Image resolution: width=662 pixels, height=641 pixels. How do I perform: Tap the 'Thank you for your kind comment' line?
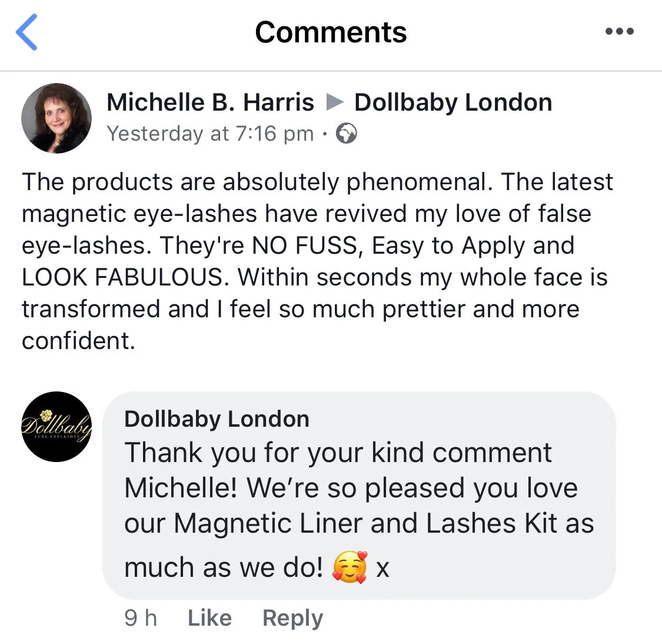338,453
